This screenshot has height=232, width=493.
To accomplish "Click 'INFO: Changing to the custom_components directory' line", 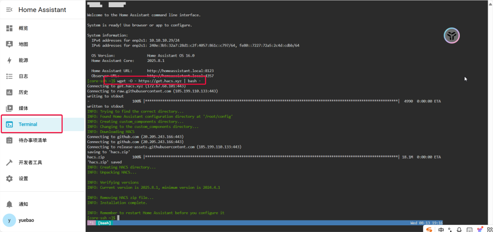I will [x=143, y=127].
